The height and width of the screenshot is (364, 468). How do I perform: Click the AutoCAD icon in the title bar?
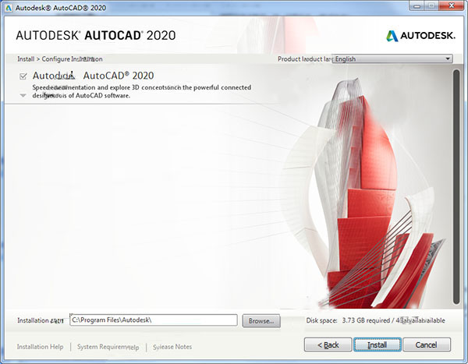(x=9, y=8)
